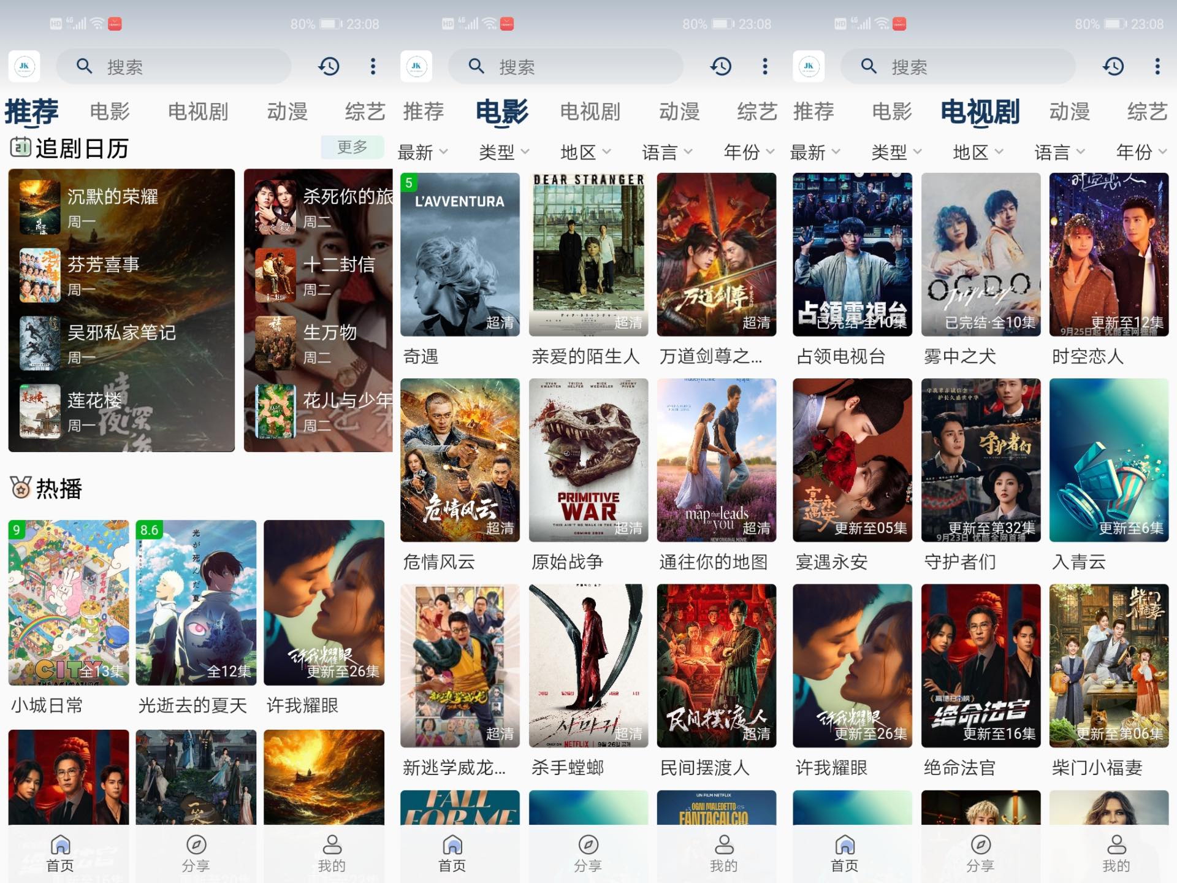Open history clock icon in TV series panel
This screenshot has width=1177, height=883.
tap(1113, 66)
